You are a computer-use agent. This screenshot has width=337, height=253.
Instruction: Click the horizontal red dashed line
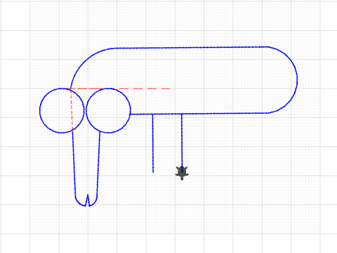pos(121,89)
